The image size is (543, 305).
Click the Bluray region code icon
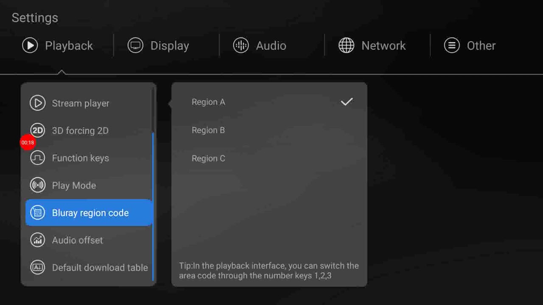[37, 213]
